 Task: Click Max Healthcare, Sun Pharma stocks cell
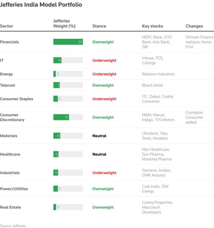(x=157, y=154)
